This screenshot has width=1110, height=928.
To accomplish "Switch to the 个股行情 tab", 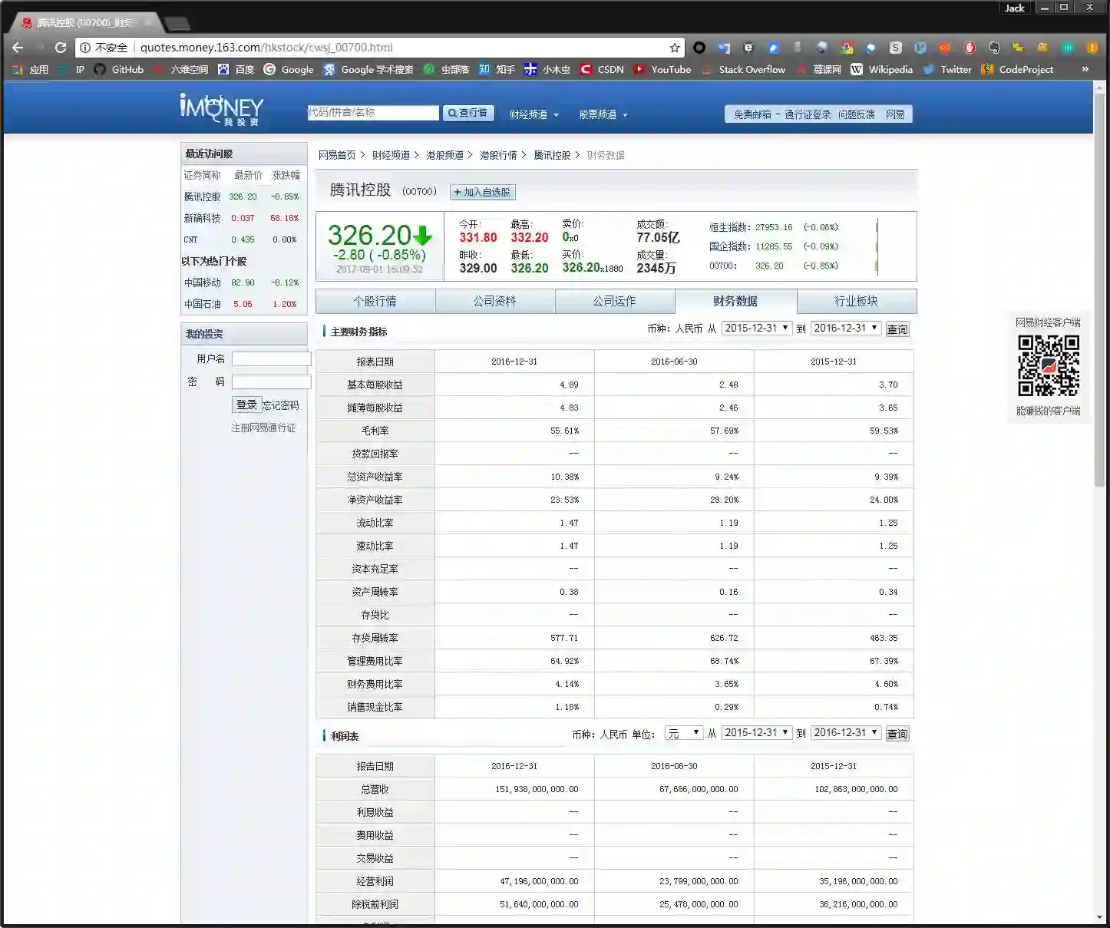I will coord(375,302).
